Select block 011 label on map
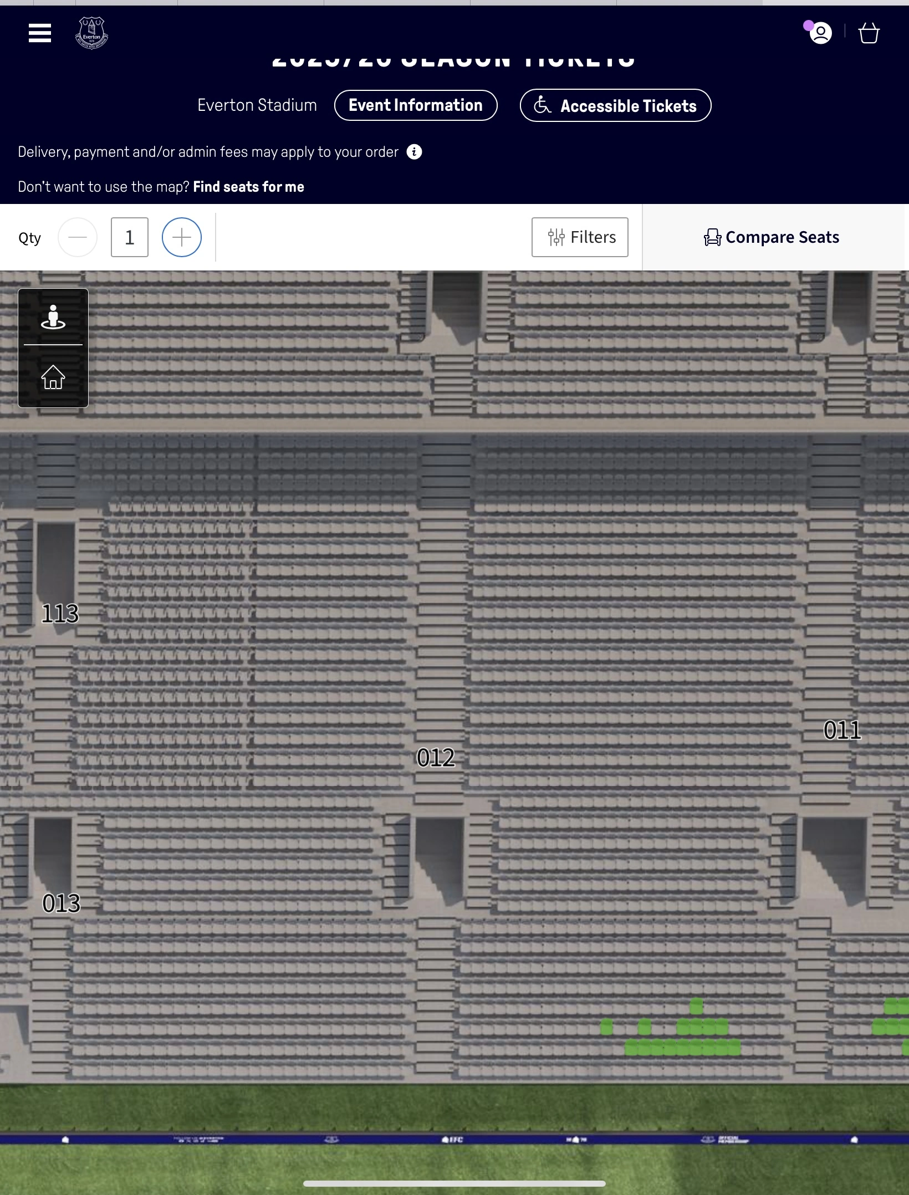This screenshot has width=909, height=1195. coord(842,730)
